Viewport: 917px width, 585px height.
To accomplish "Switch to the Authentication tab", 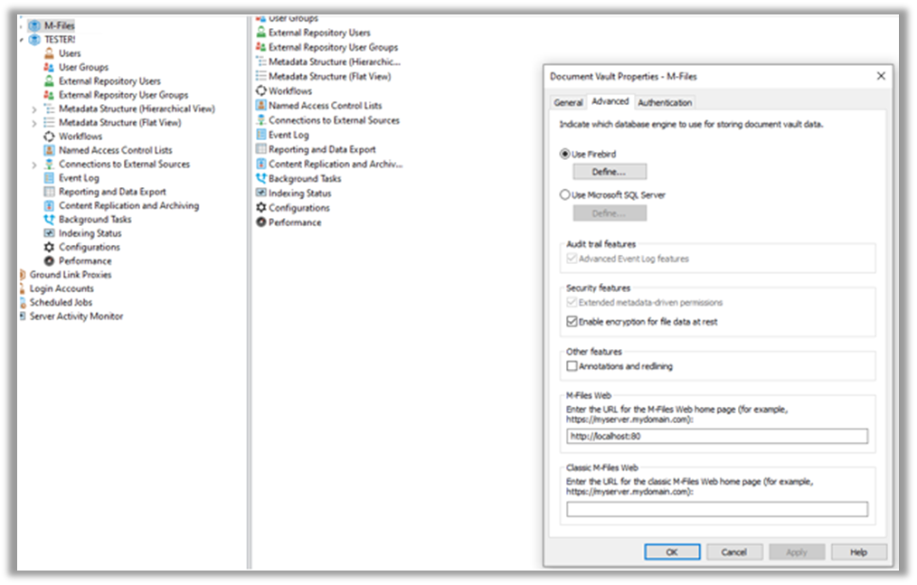I will pyautogui.click(x=665, y=102).
